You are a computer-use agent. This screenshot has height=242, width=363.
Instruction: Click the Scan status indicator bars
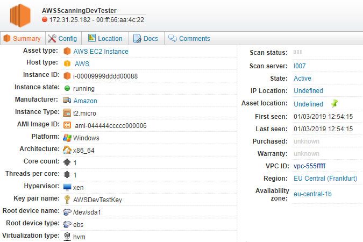(298, 52)
